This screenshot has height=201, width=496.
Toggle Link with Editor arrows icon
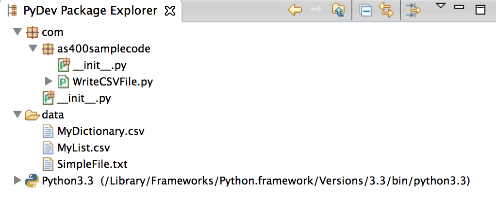point(386,11)
